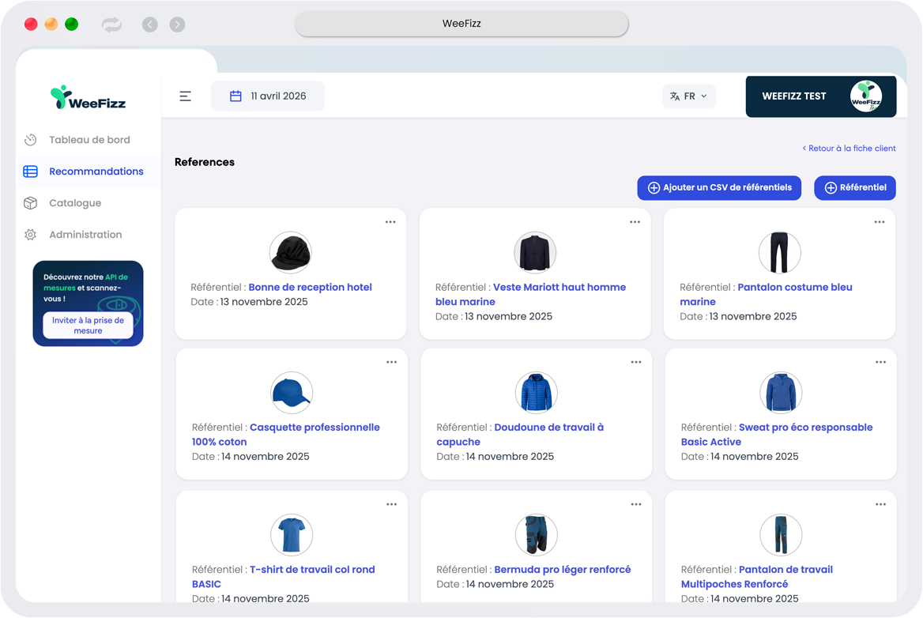Viewport: 923px width, 618px height.
Task: Click Ajouter un CSV de référentiels
Action: click(719, 187)
